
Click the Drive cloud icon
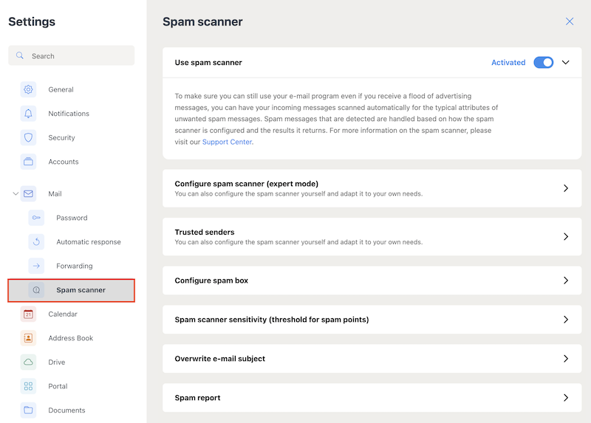click(28, 362)
